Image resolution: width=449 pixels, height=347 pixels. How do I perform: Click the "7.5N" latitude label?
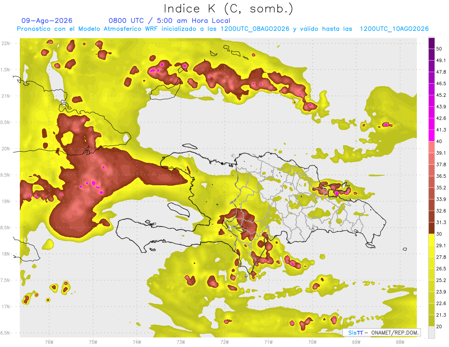click(5, 280)
